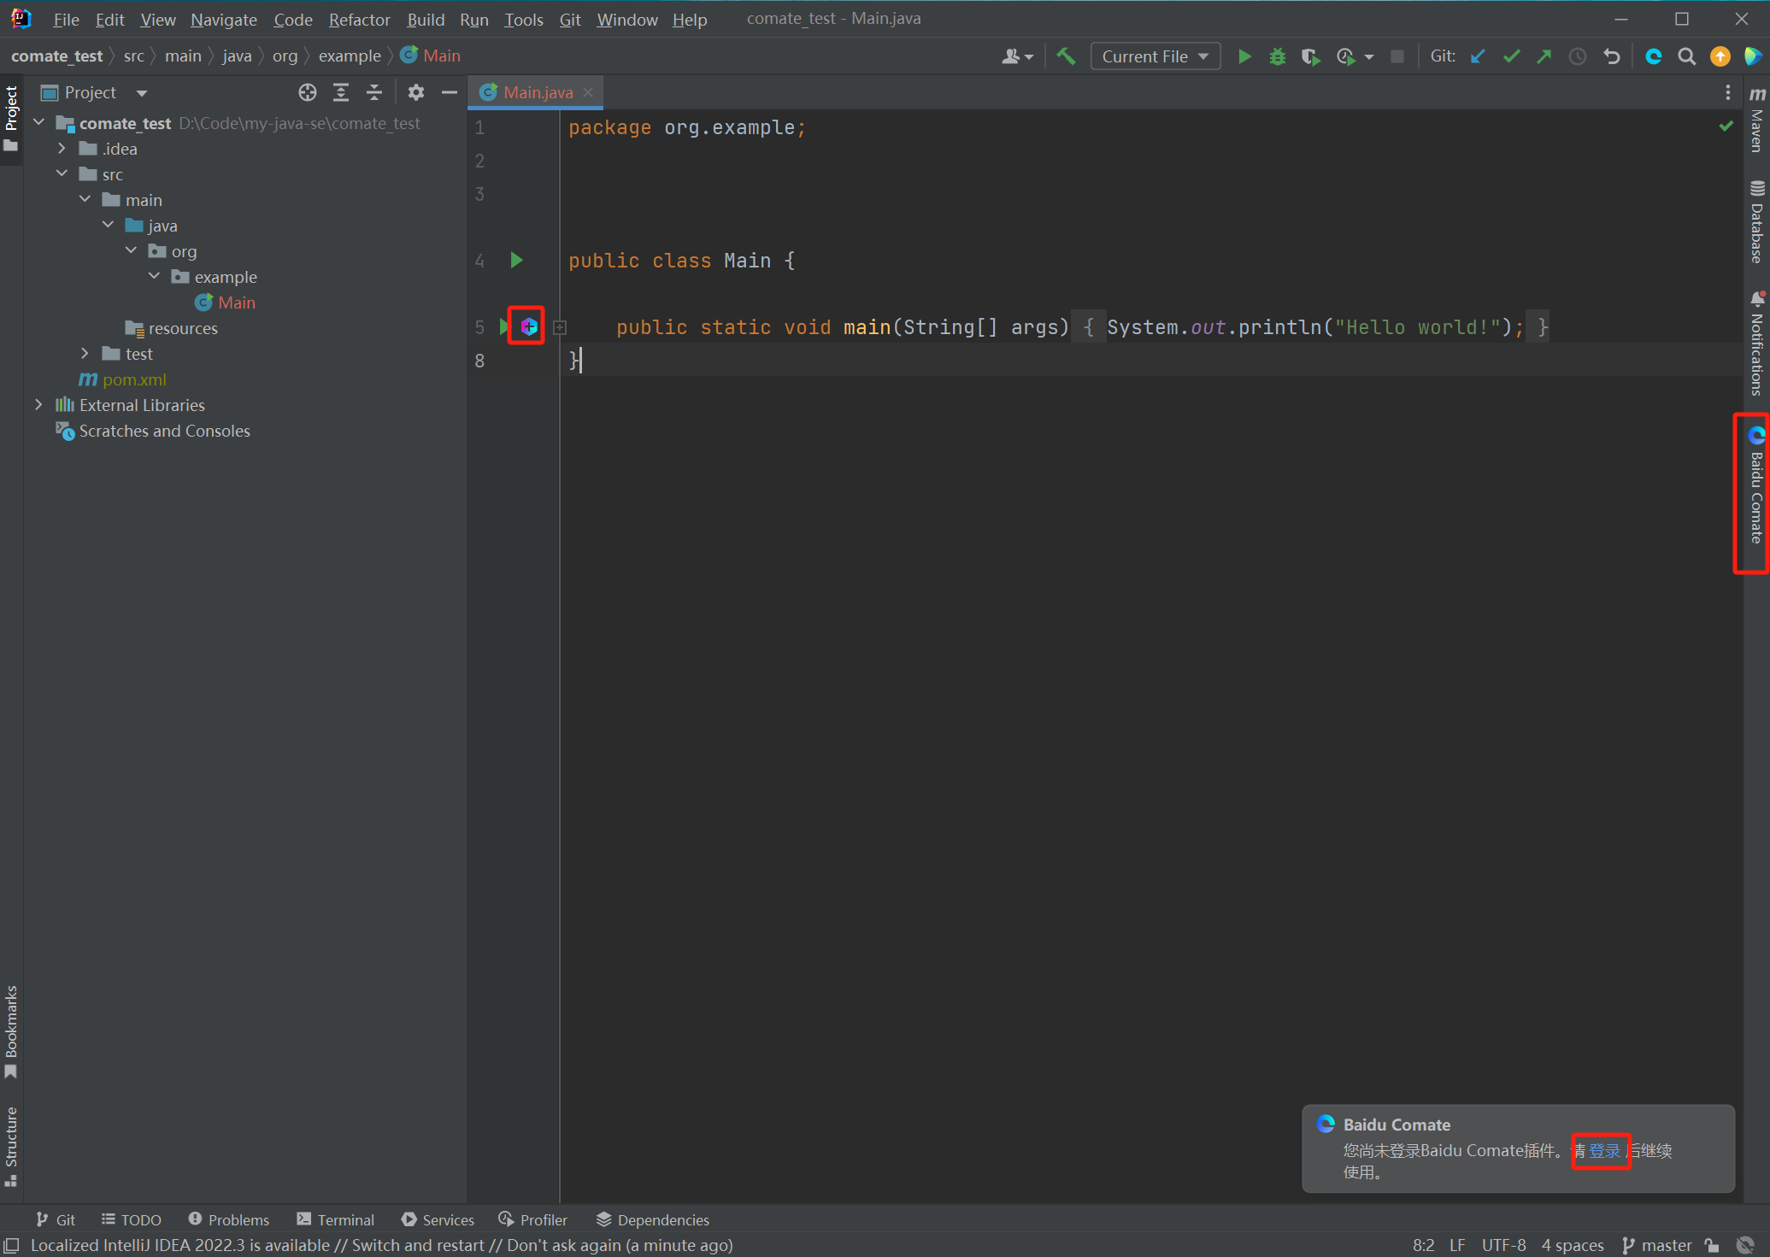Image resolution: width=1770 pixels, height=1257 pixels.
Task: Click the Build Project hammer icon
Action: [1066, 56]
